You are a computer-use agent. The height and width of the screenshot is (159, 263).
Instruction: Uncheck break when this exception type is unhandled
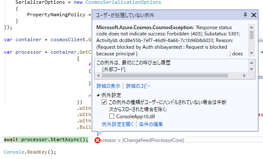pyautogui.click(x=104, y=102)
